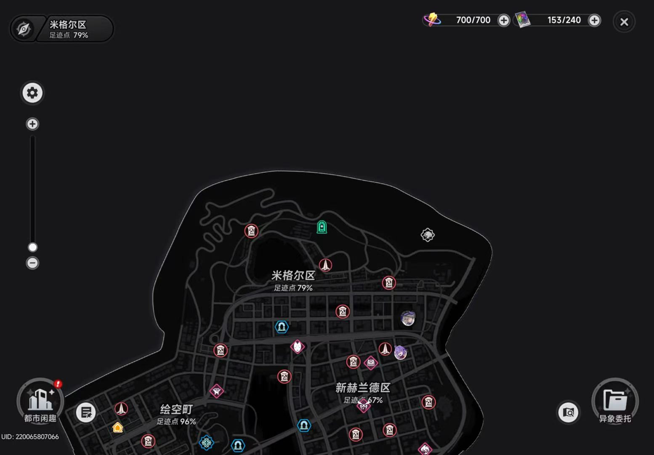Select the orange home marker
Viewport: 654px width, 455px height.
click(x=118, y=427)
